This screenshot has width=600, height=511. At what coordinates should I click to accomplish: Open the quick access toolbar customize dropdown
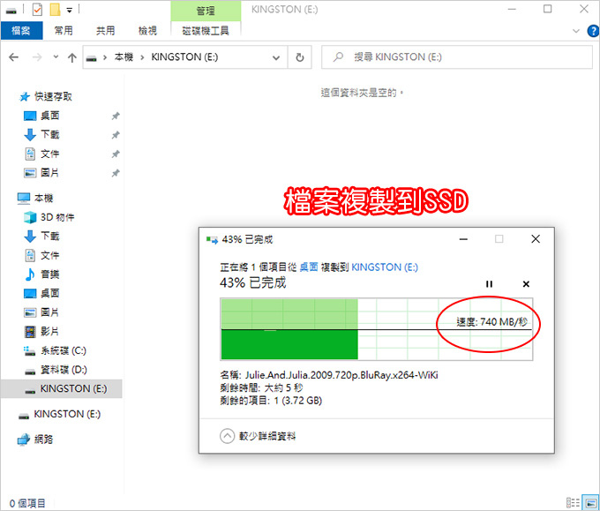click(69, 11)
